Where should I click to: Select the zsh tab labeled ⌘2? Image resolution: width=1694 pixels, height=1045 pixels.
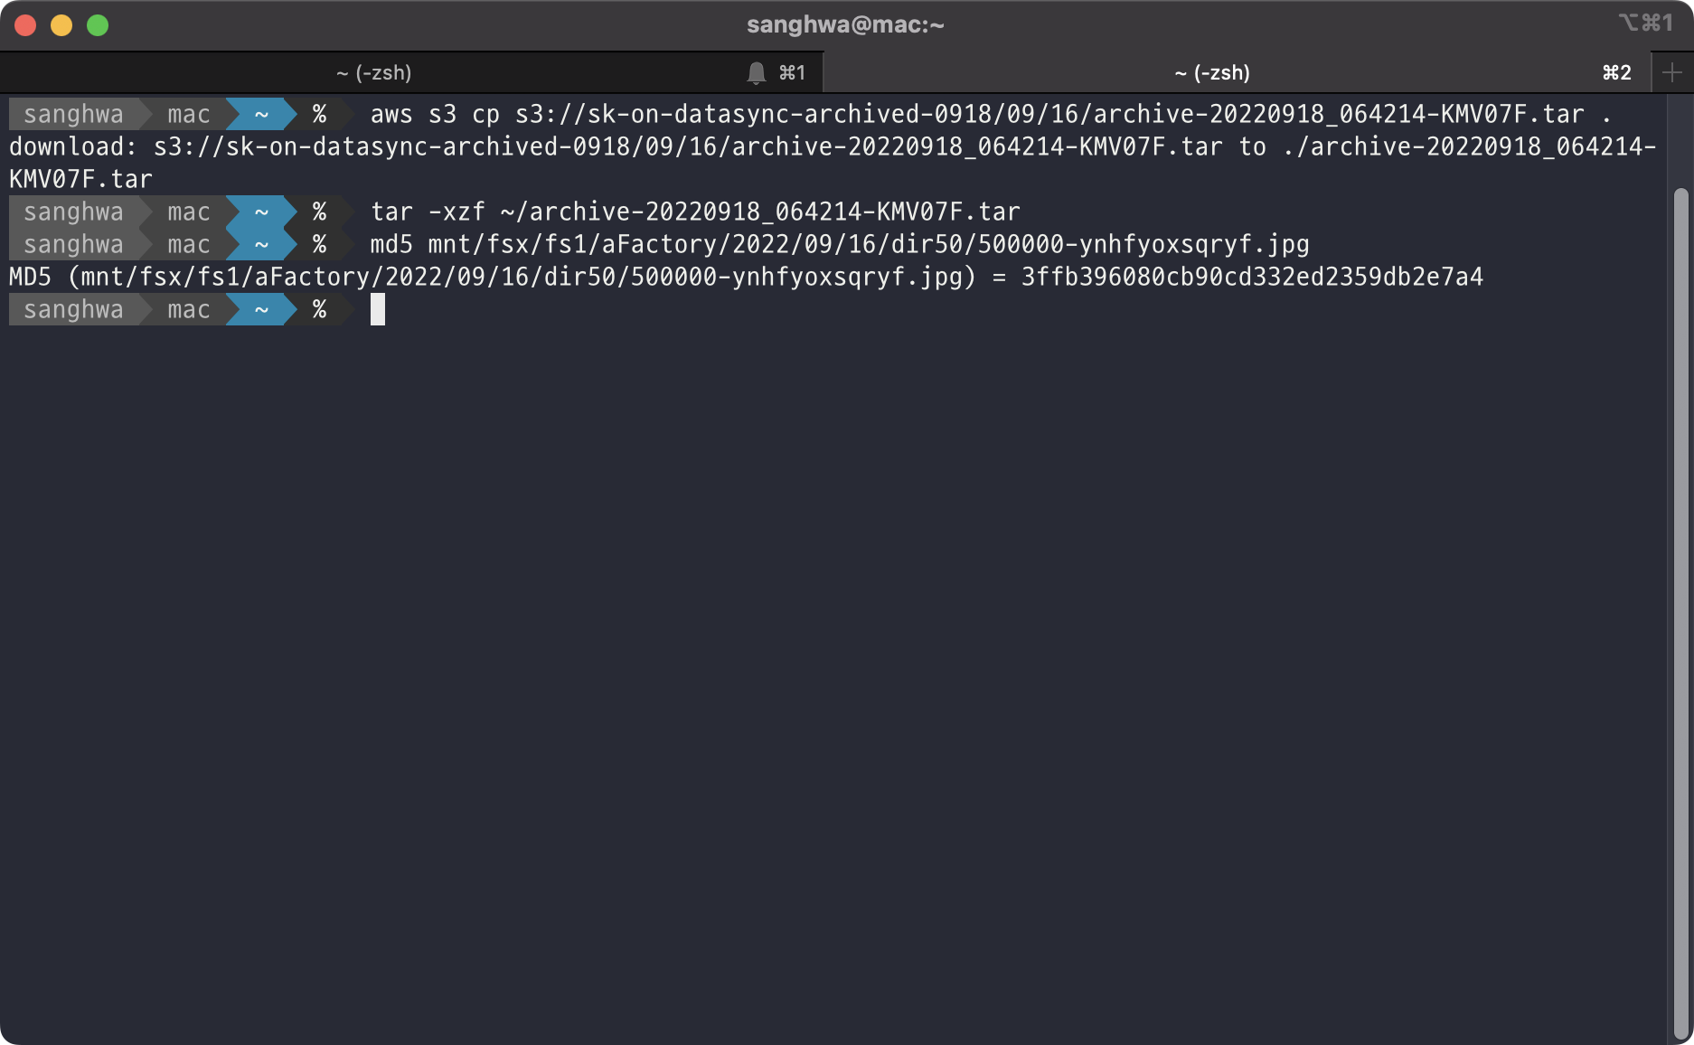1237,72
